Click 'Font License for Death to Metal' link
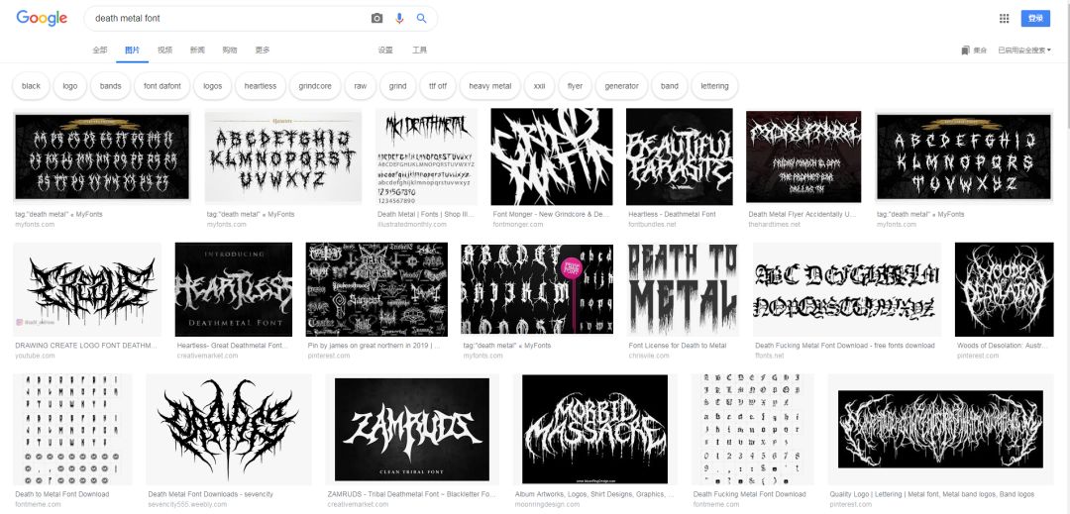 pyautogui.click(x=677, y=346)
